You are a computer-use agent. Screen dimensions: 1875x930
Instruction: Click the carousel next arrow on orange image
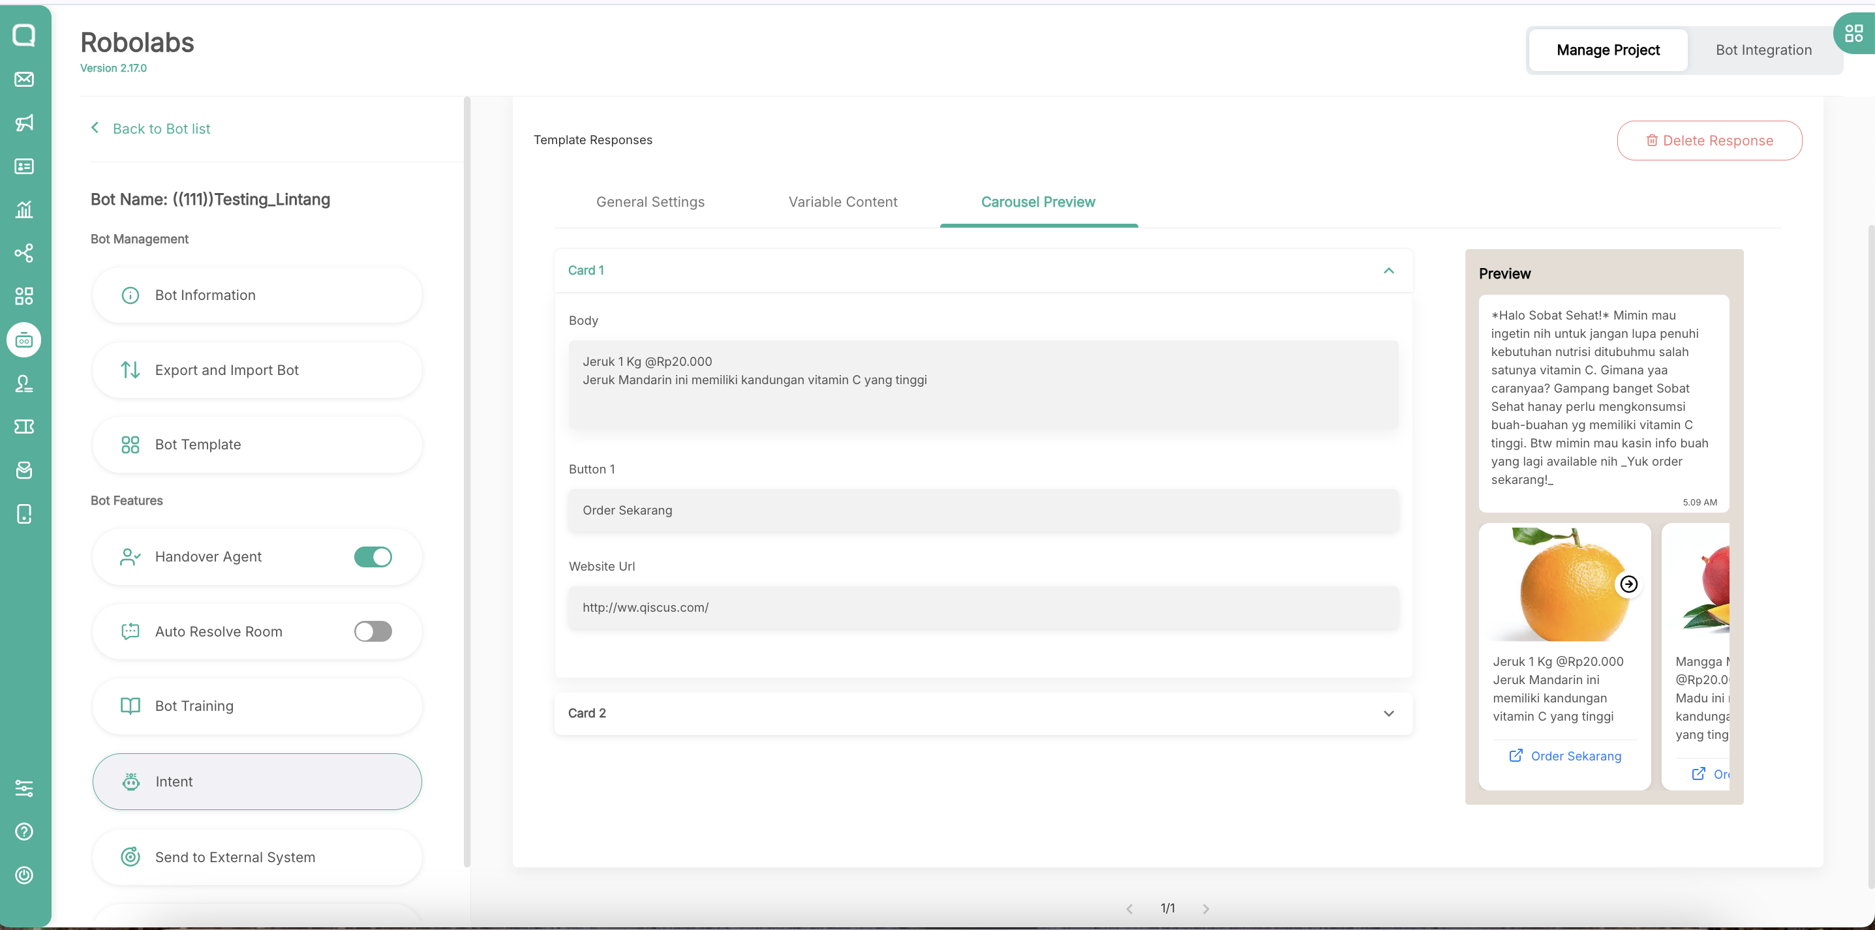(x=1628, y=584)
